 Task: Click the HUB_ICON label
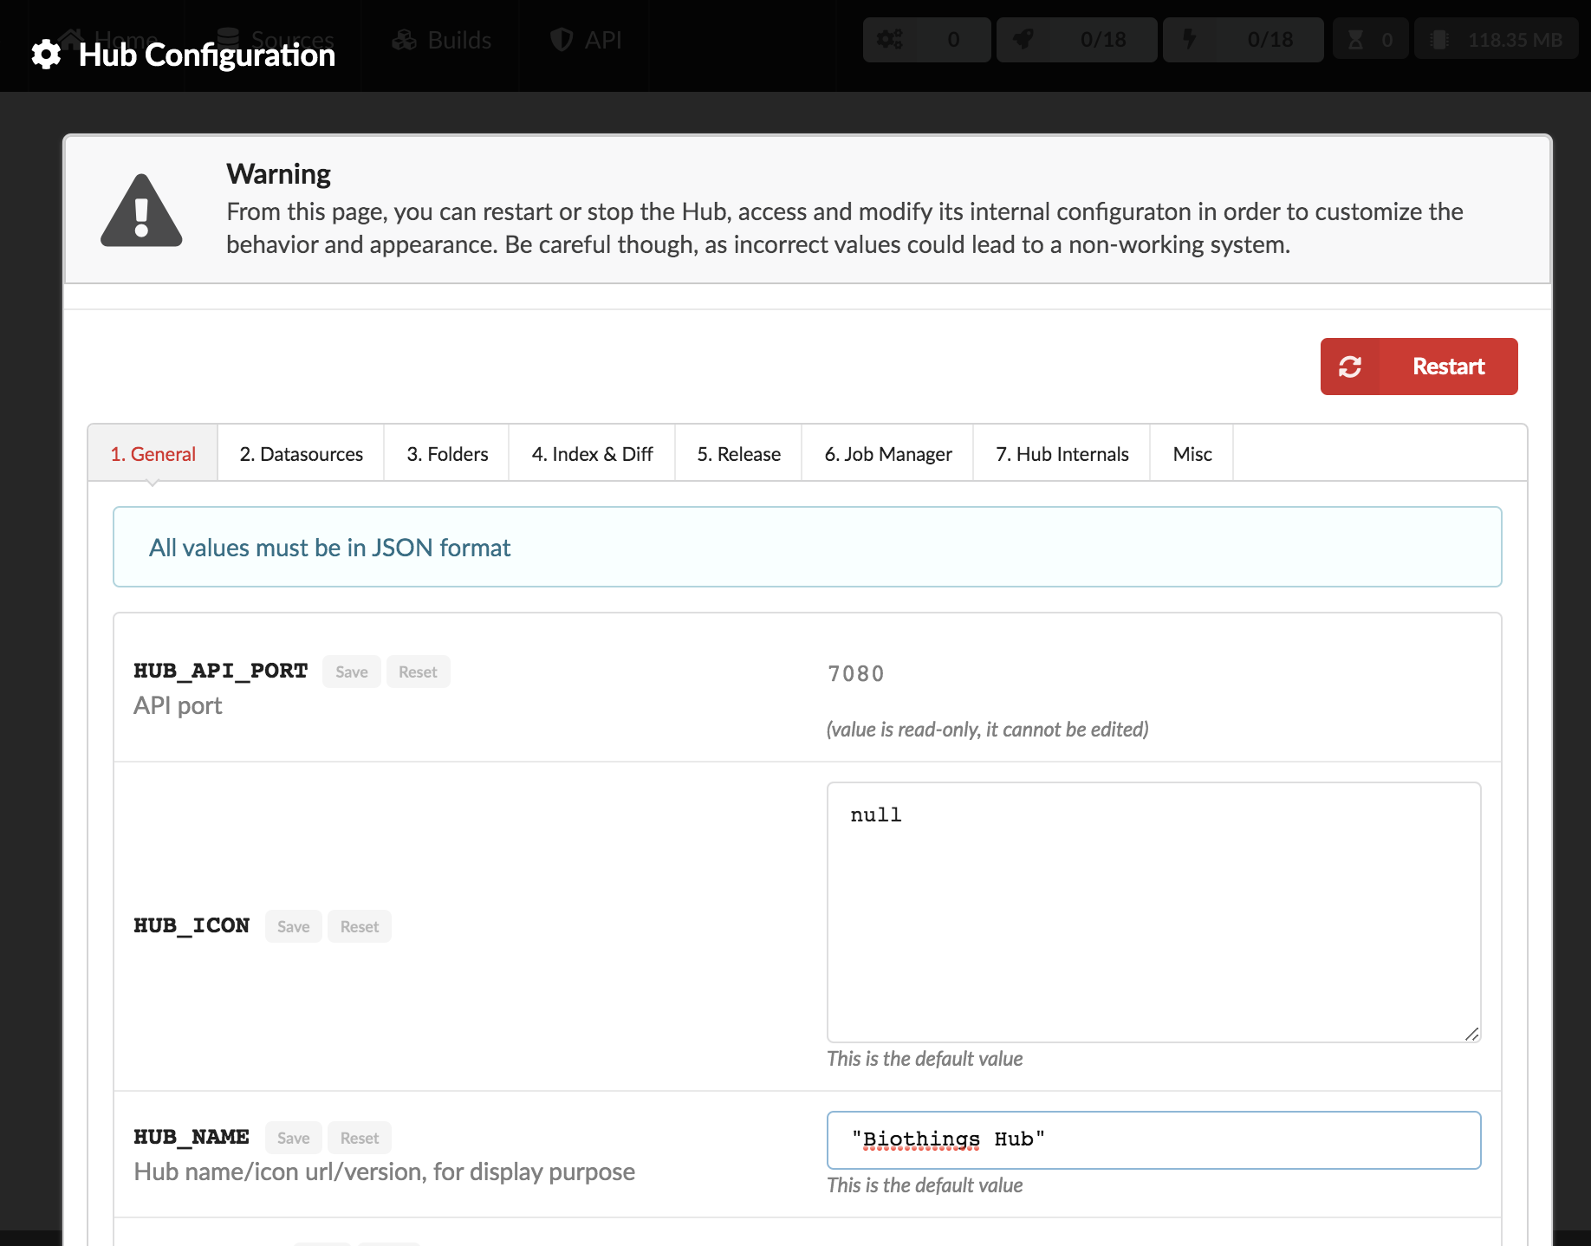pos(192,925)
